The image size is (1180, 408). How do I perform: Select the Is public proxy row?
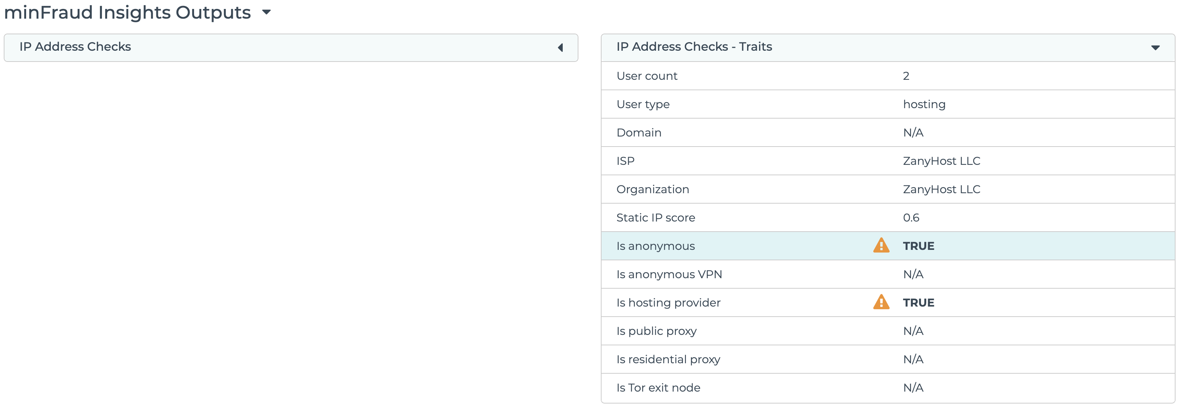[x=887, y=331]
